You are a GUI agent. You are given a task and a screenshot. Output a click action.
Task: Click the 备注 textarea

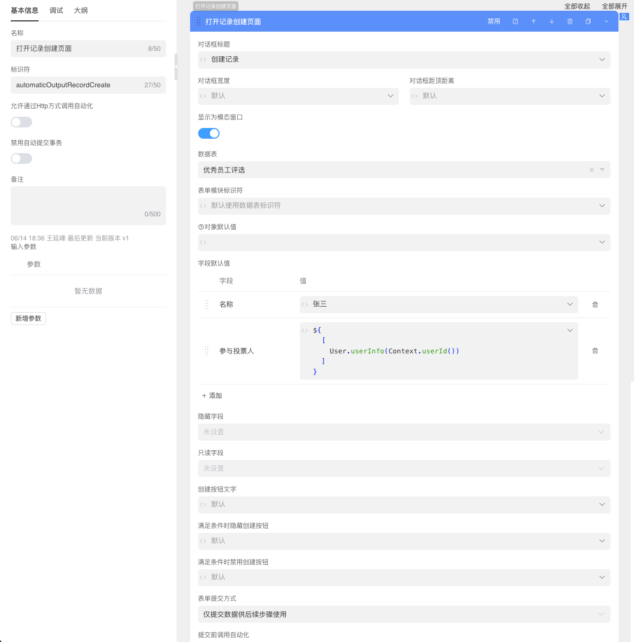[x=88, y=203]
